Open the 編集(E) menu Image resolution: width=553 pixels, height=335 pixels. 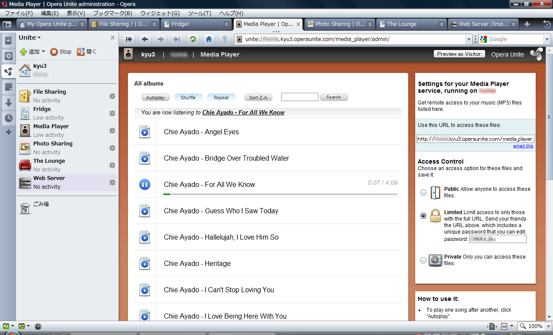click(x=50, y=13)
